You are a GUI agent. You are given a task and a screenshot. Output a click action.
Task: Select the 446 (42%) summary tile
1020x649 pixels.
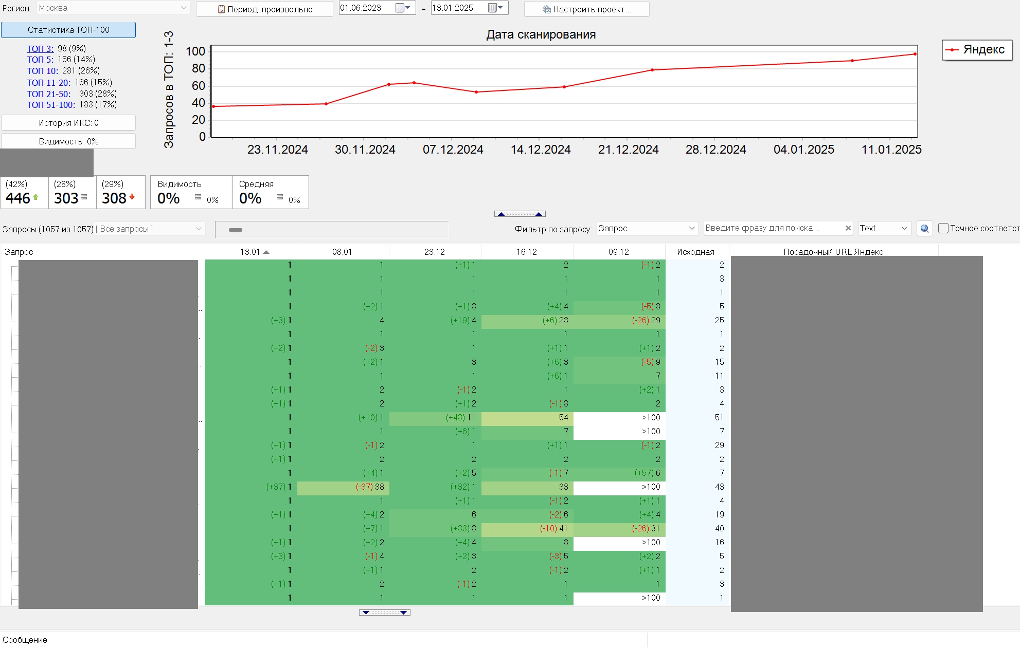pos(25,192)
